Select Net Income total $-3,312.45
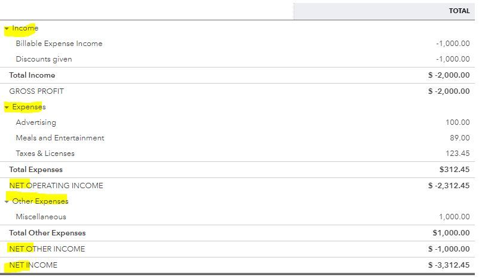Image resolution: width=479 pixels, height=279 pixels. 449,265
